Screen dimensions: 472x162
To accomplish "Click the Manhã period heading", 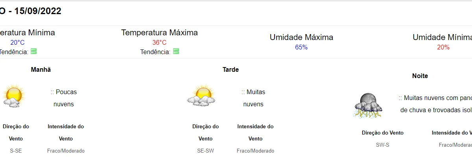I will (41, 69).
